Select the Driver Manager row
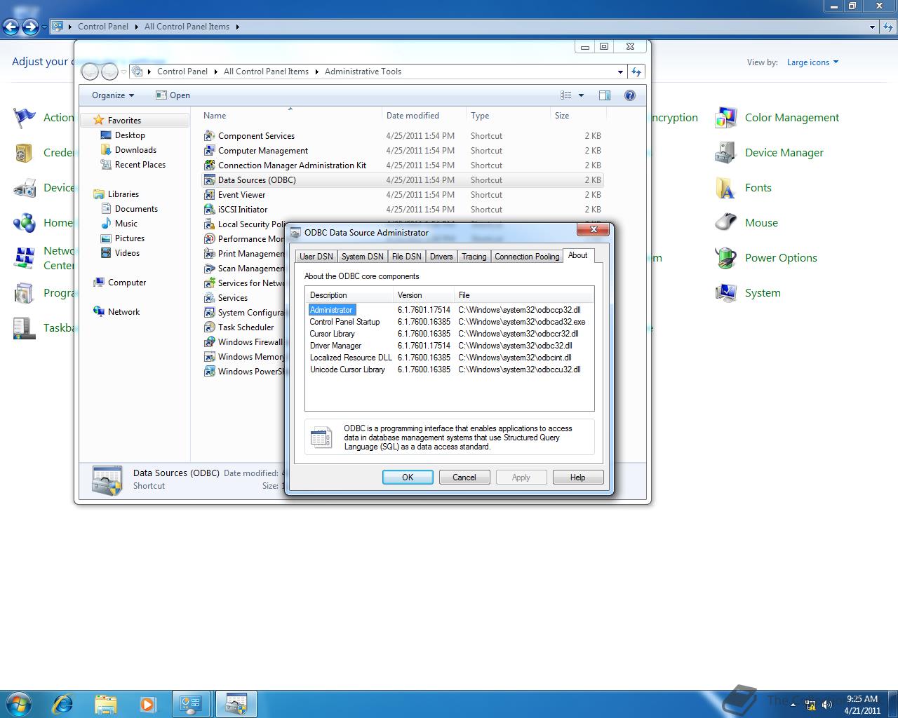The image size is (898, 718). [449, 346]
